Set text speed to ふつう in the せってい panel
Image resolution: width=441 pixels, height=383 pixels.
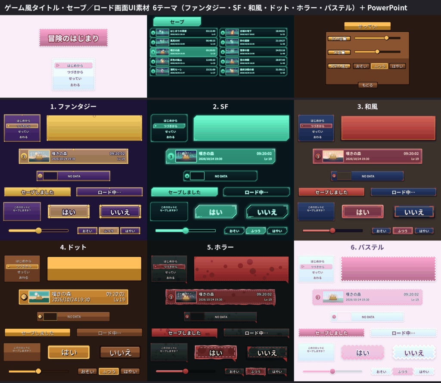pos(379,66)
